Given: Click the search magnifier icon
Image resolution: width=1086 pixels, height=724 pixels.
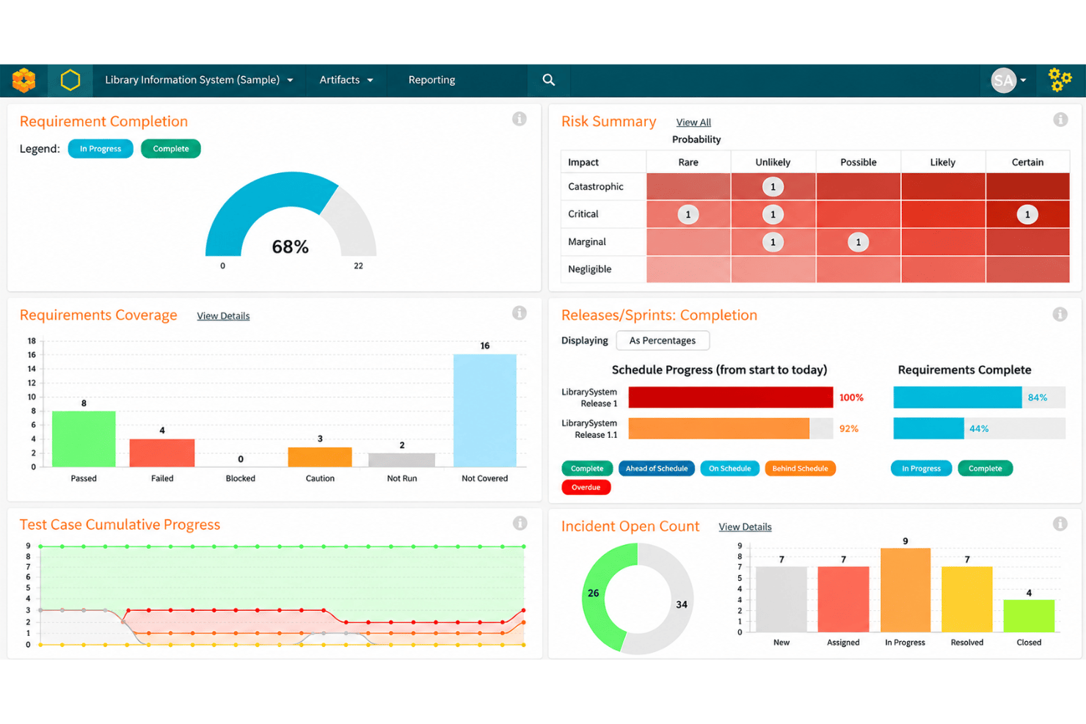Looking at the screenshot, I should click(548, 80).
